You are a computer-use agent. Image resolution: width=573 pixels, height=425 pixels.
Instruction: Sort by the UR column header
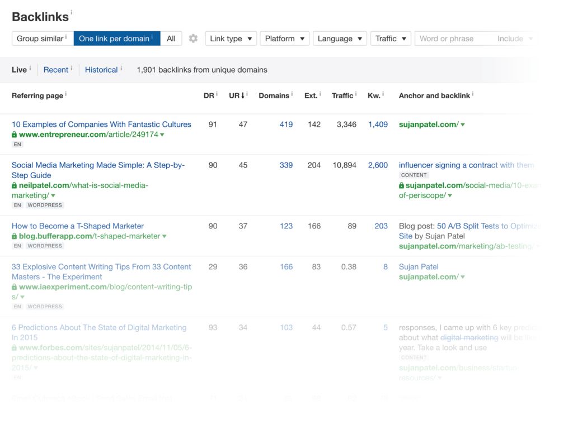pyautogui.click(x=237, y=95)
